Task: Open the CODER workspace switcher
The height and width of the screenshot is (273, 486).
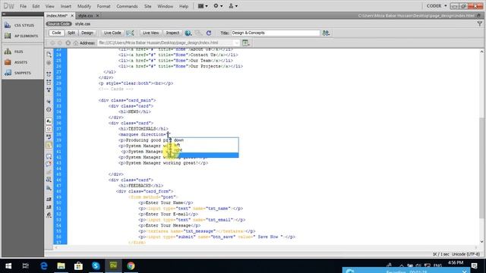Action: point(437,6)
